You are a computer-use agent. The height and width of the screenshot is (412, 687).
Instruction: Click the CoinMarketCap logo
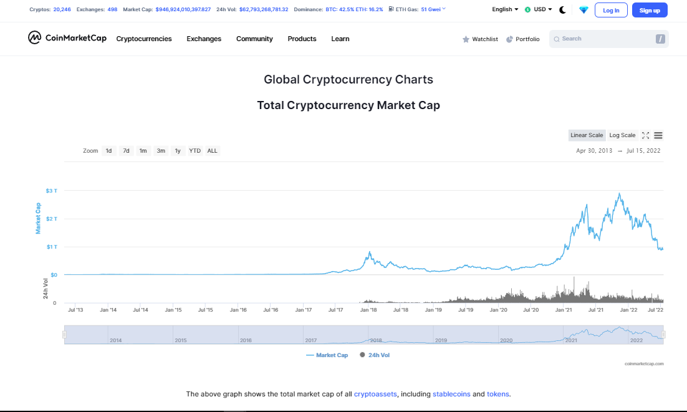[x=67, y=38]
